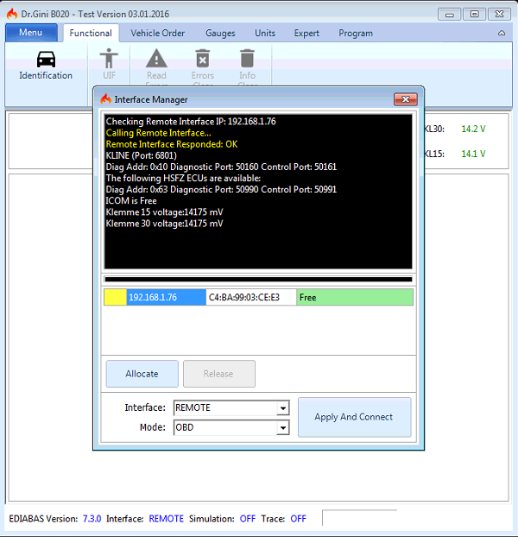This screenshot has height=537, width=518.
Task: Click the Identification car icon
Action: coord(46,59)
